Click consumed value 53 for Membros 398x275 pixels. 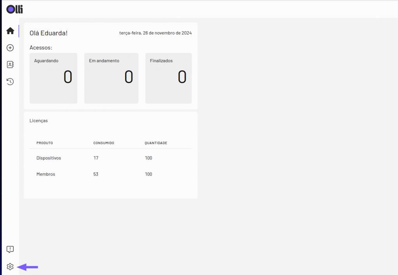pyautogui.click(x=96, y=174)
